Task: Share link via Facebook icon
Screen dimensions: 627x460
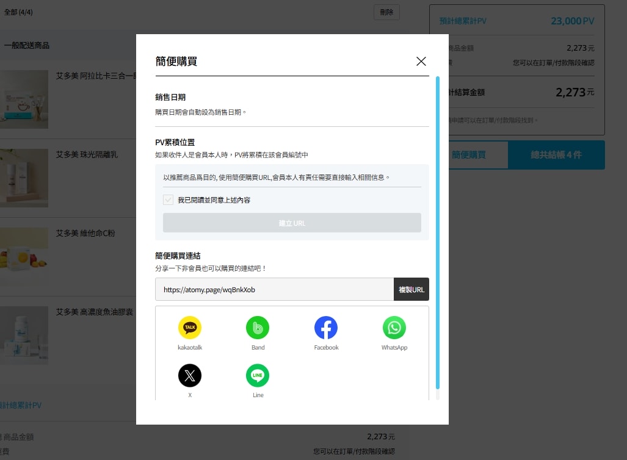Action: coord(326,328)
